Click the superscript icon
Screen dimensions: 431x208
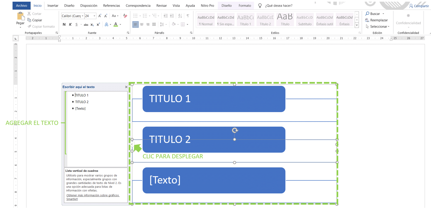(x=98, y=25)
